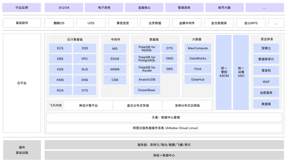Select the OSS block
Image resolution: width=287 pixels, height=163 pixels.
[x=60, y=69]
